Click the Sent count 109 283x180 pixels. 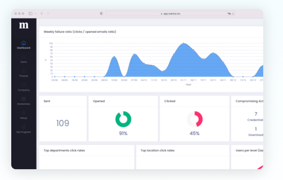coord(63,123)
